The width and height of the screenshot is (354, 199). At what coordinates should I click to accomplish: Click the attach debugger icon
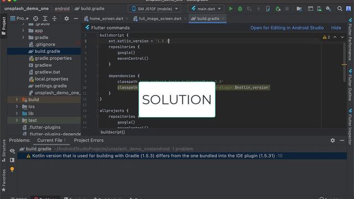[x=278, y=9]
